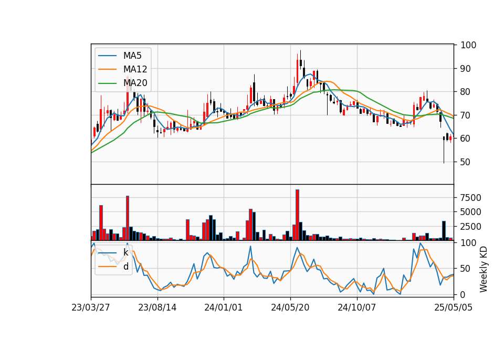Image resolution: width=504 pixels, height=362 pixels.
Task: Click price axis value 50
Action: 465,162
